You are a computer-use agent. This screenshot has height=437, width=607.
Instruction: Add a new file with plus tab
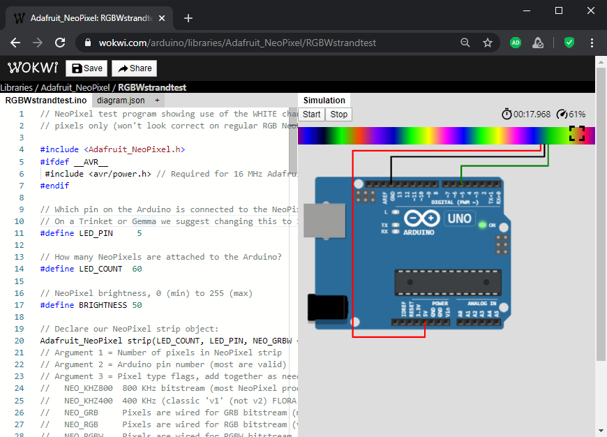(157, 101)
